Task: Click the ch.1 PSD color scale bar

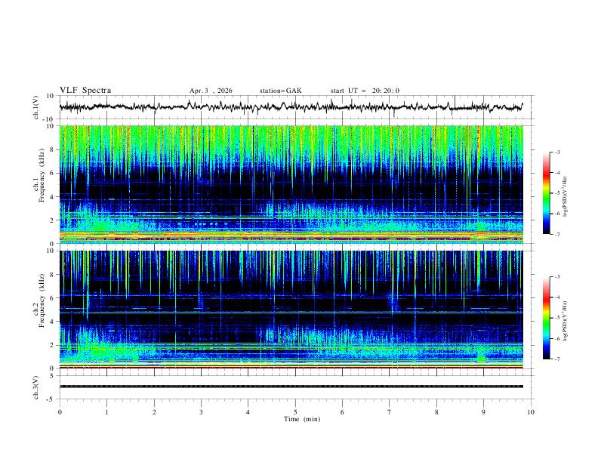Action: pyautogui.click(x=547, y=193)
